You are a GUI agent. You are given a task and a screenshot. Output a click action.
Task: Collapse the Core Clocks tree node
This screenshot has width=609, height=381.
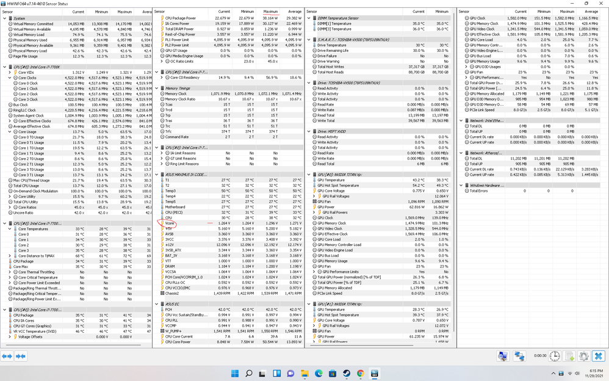10,78
